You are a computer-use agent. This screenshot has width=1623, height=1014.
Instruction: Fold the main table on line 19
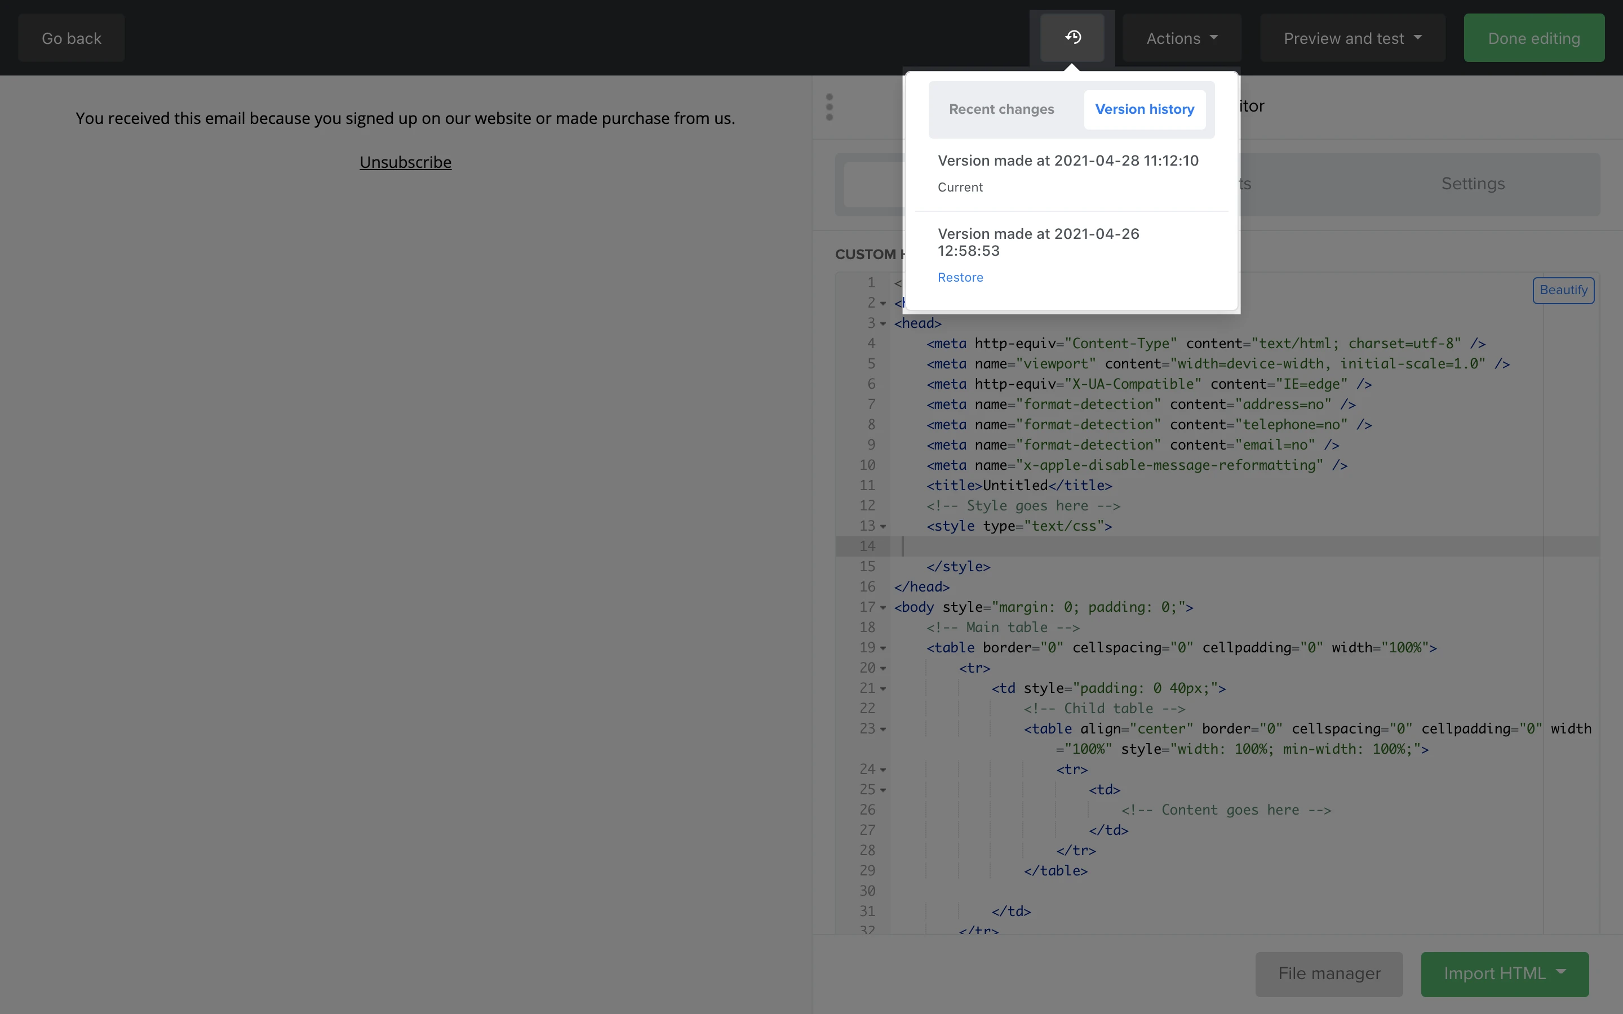883,648
